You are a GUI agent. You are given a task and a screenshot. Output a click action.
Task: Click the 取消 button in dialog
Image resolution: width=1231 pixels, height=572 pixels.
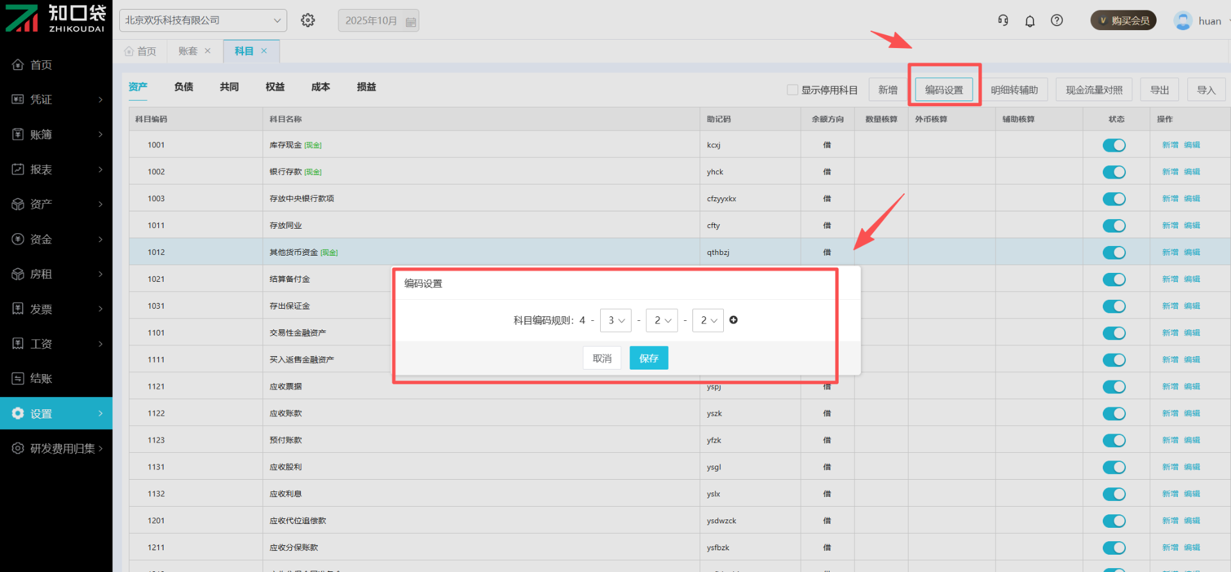click(x=602, y=358)
